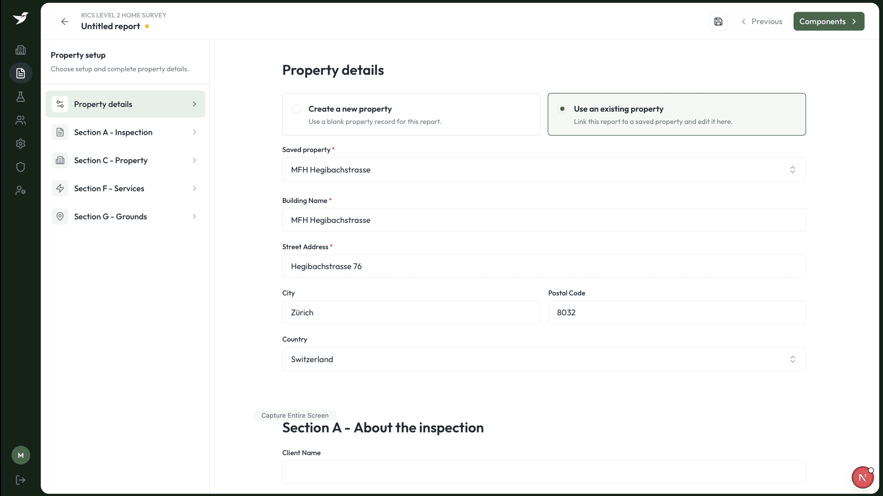The height and width of the screenshot is (496, 883).
Task: Click the Client Name input field
Action: pyautogui.click(x=544, y=472)
